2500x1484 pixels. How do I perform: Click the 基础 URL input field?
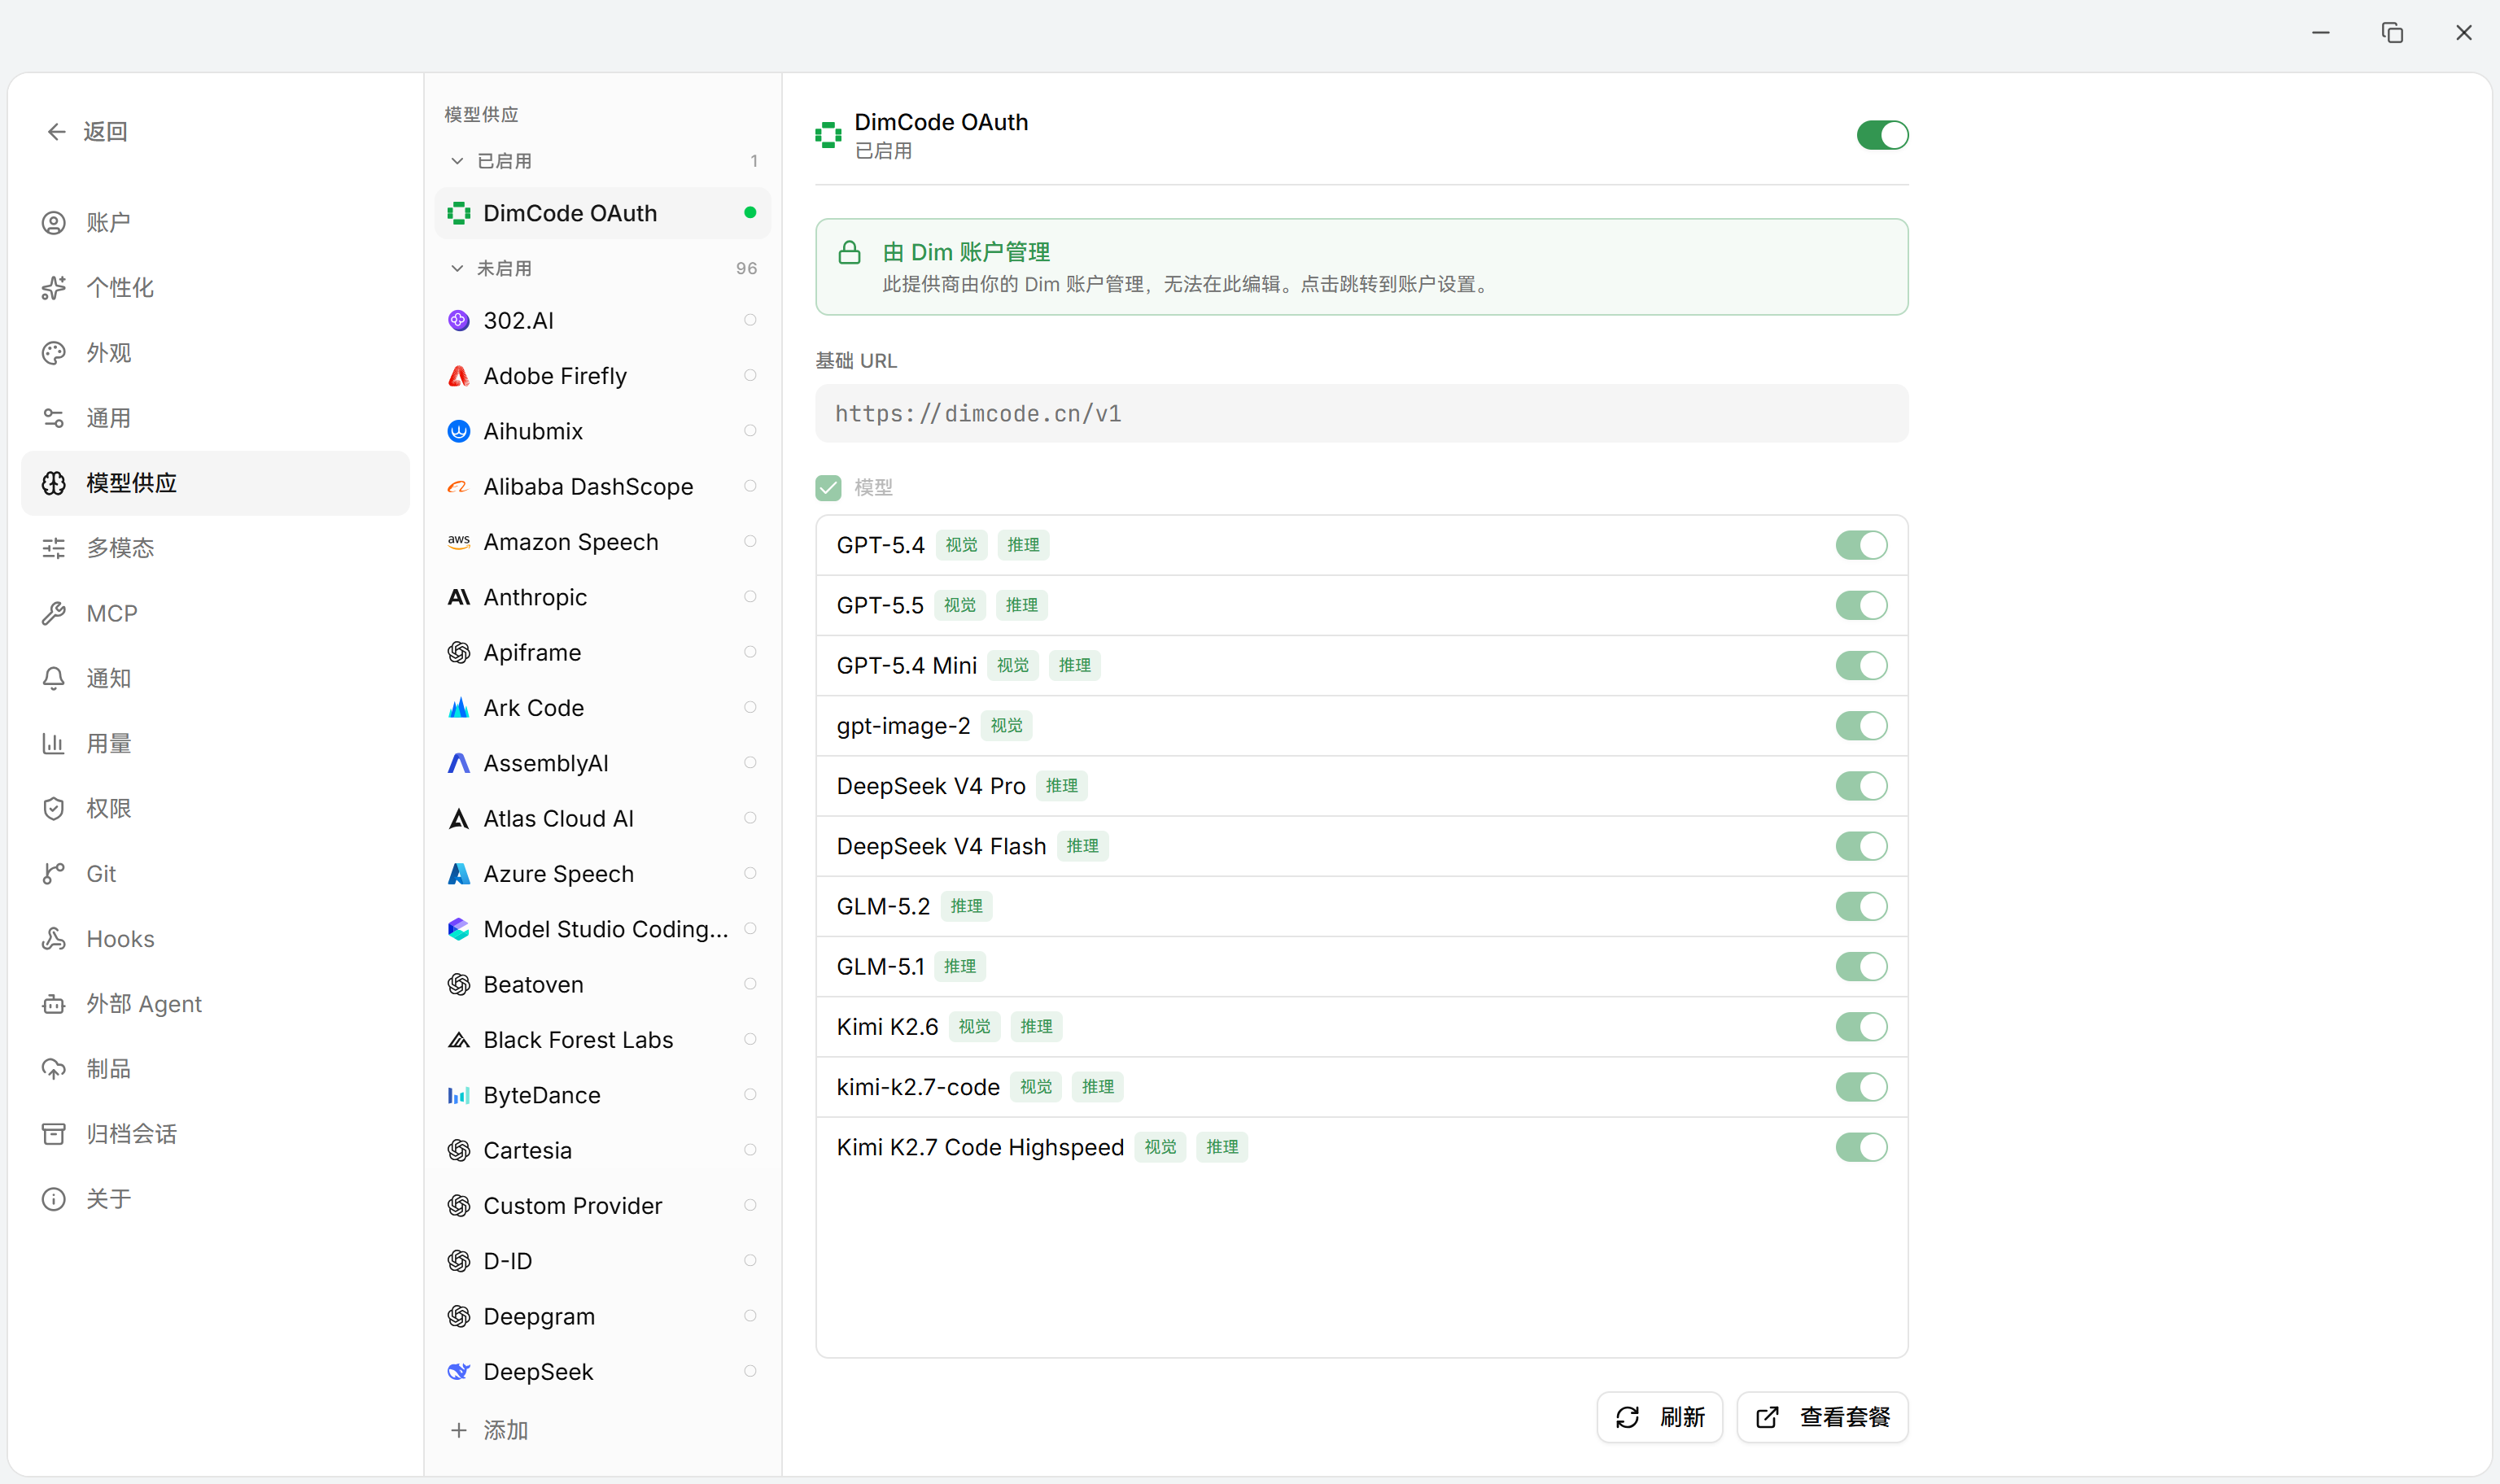[x=1361, y=413]
